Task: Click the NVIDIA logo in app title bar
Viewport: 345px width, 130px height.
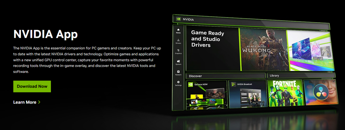Action: tap(178, 19)
